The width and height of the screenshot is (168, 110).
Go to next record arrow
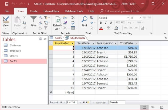pyautogui.click(x=80, y=102)
